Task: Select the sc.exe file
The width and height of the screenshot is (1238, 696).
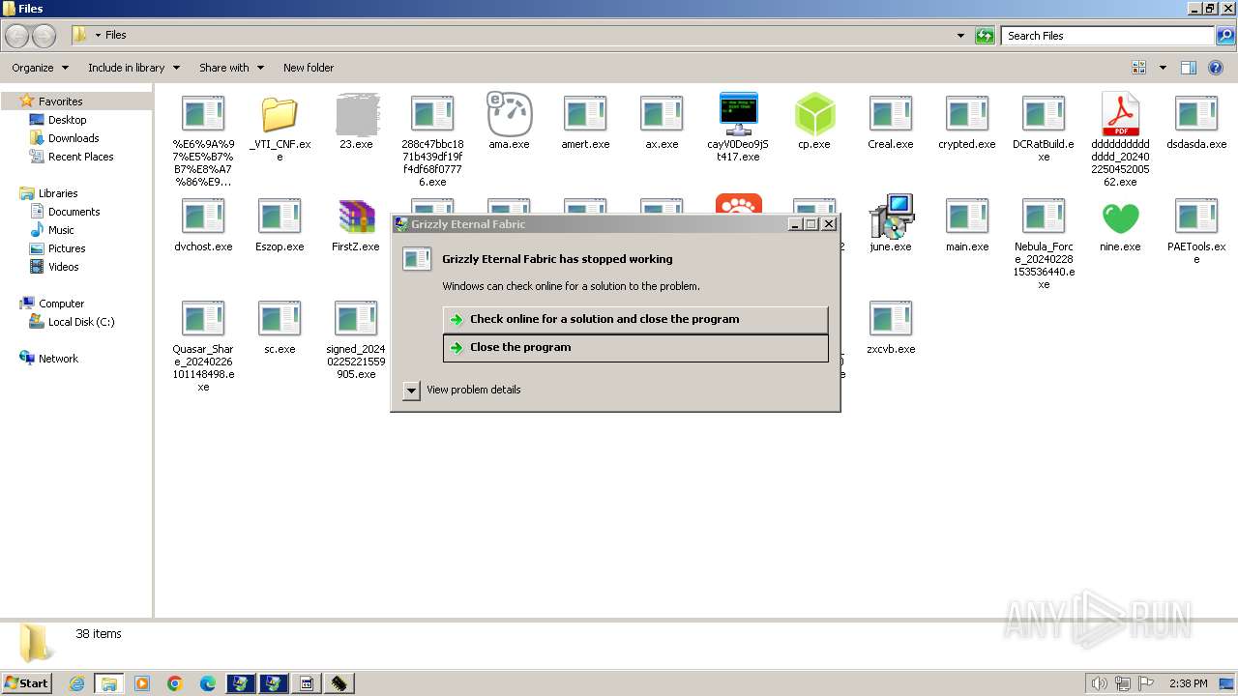Action: [280, 320]
